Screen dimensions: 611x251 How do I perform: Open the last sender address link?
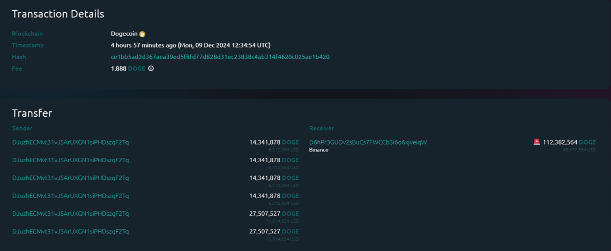71,232
